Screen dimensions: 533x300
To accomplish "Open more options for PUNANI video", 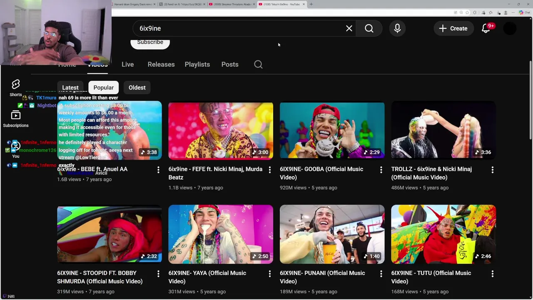I will 381,274.
